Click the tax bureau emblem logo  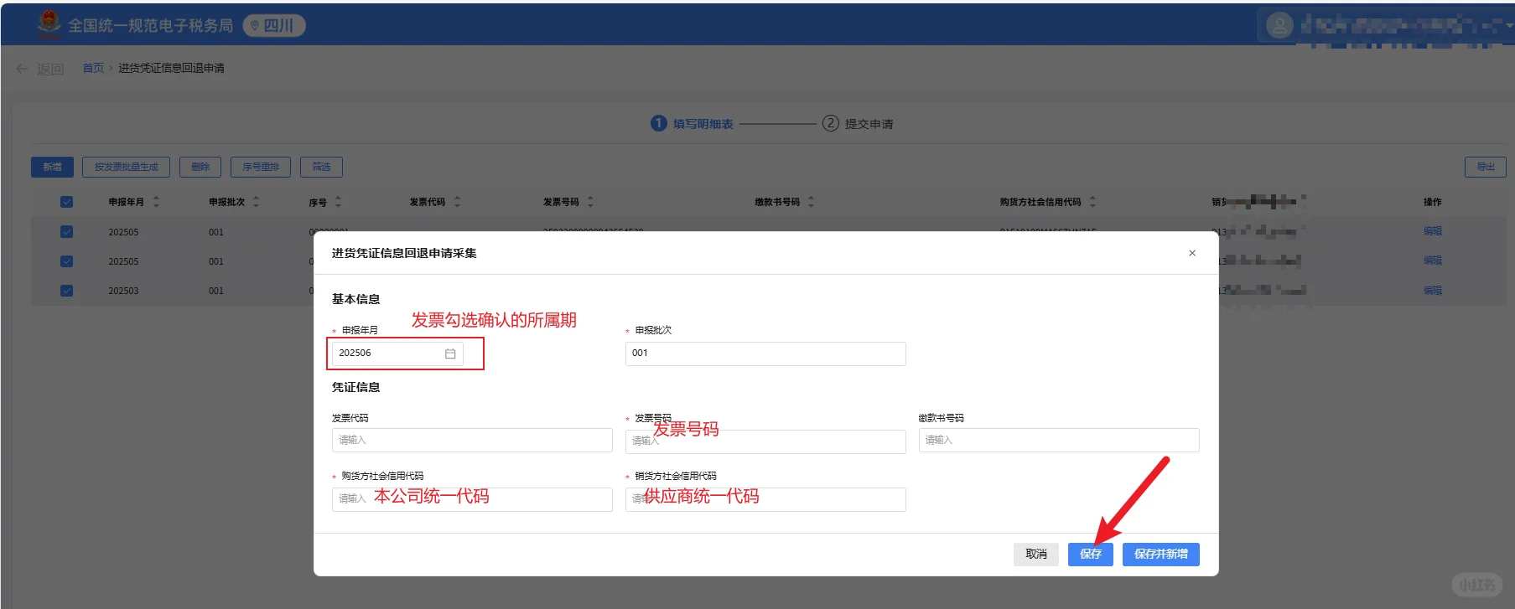point(49,23)
